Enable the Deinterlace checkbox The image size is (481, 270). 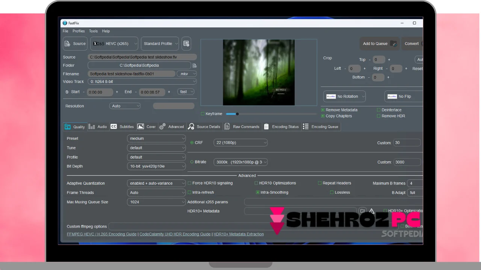tap(379, 110)
